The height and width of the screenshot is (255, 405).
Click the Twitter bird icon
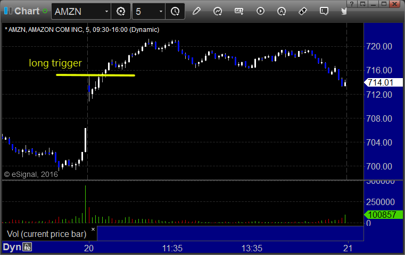click(344, 11)
